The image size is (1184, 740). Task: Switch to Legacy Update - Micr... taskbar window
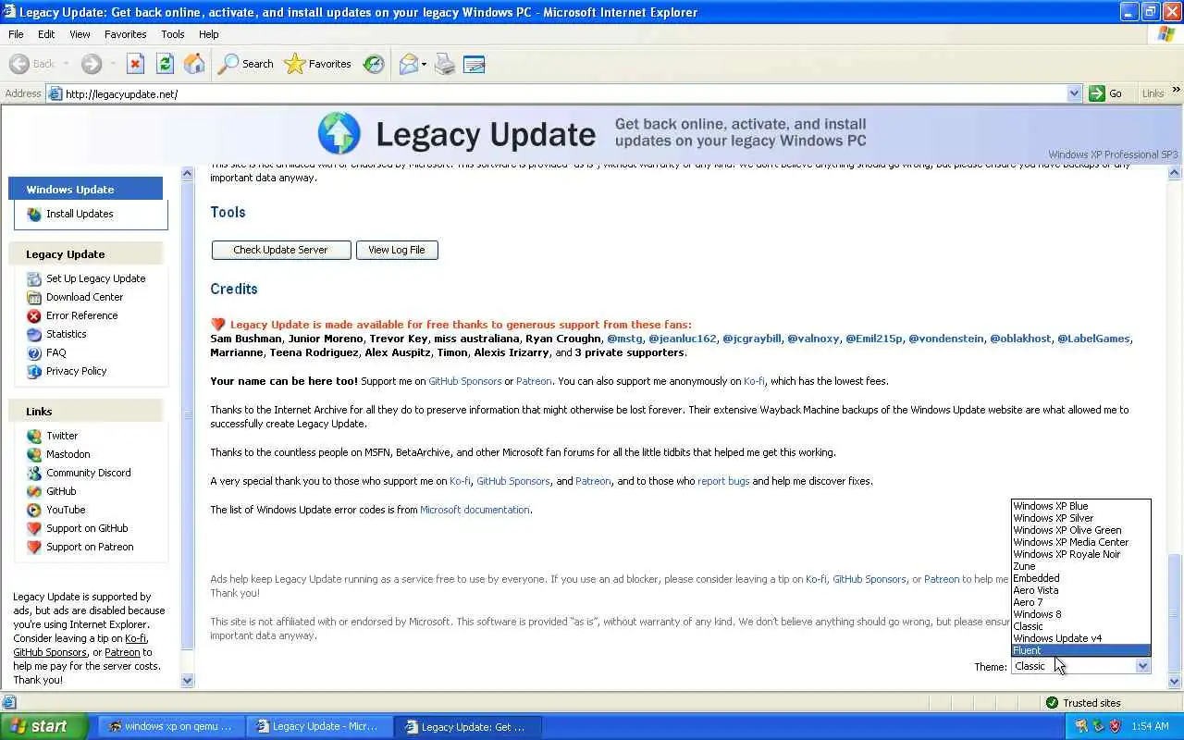pyautogui.click(x=320, y=726)
